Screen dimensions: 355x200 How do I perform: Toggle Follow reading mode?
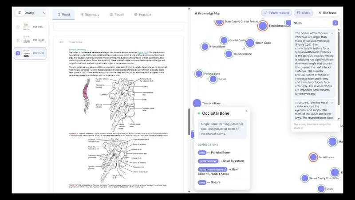[276, 13]
